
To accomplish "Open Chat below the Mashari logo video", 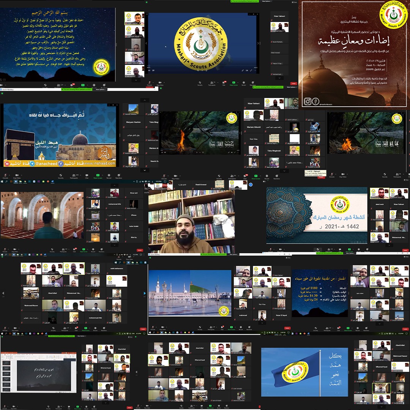I will (224, 82).
